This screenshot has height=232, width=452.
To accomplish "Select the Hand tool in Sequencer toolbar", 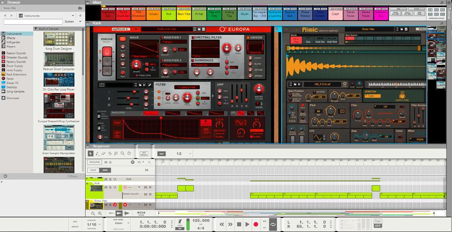I will point(129,153).
